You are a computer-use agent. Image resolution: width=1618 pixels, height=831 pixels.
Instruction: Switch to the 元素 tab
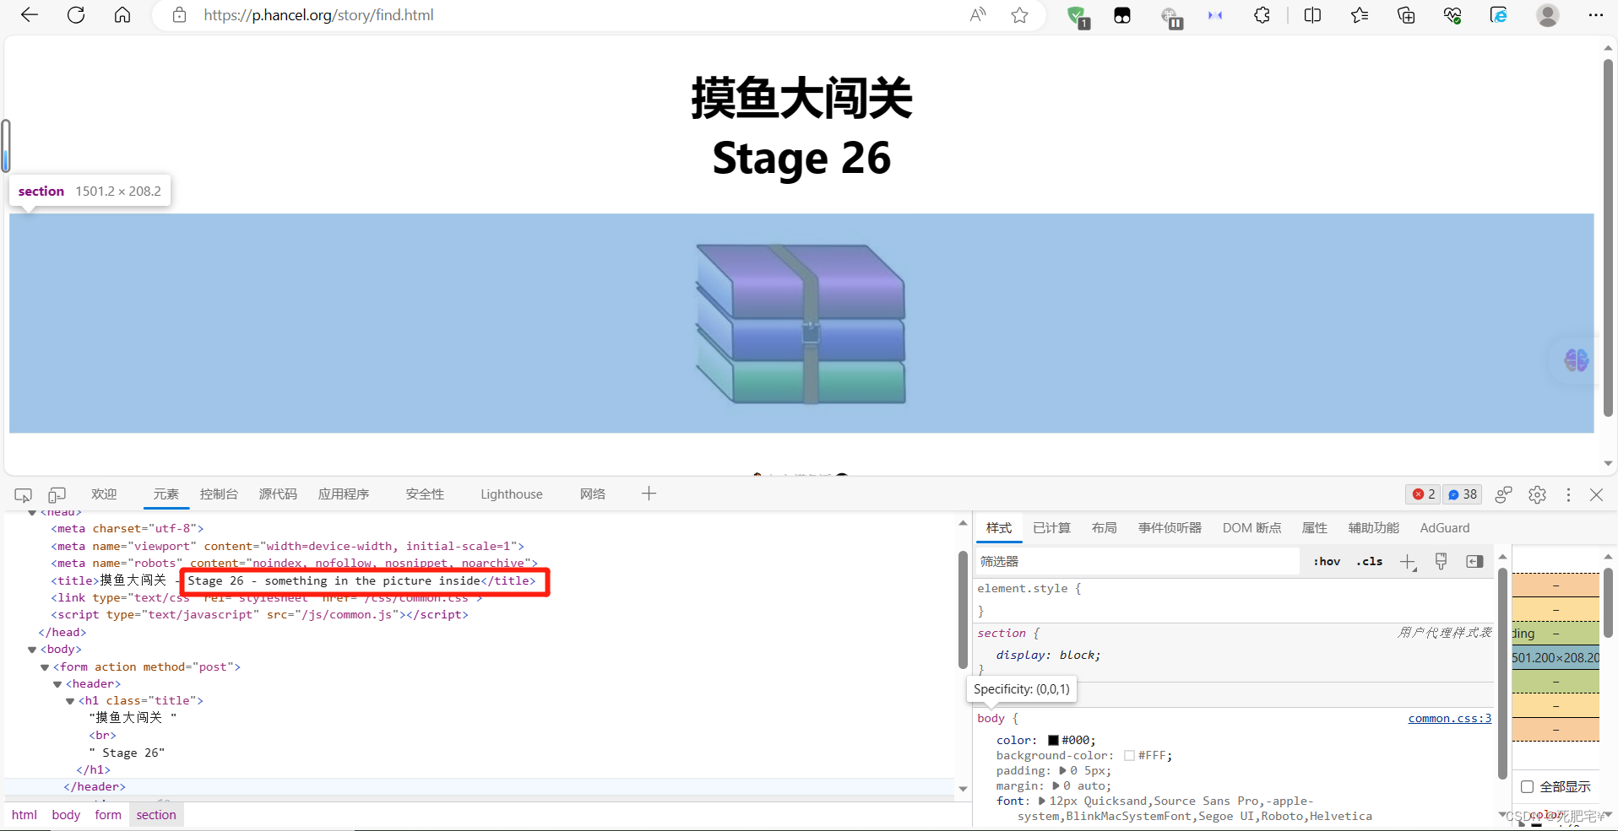(x=166, y=494)
